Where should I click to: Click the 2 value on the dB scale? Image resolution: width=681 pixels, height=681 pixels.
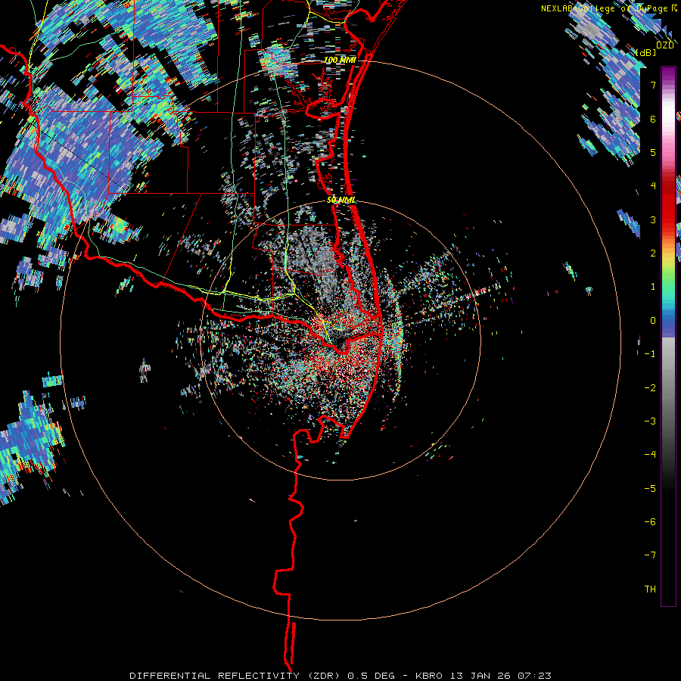653,253
